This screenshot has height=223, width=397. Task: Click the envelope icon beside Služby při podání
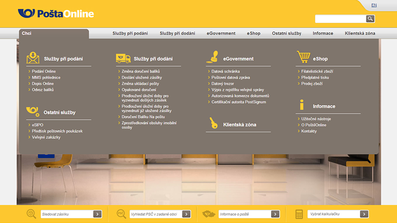33,58
